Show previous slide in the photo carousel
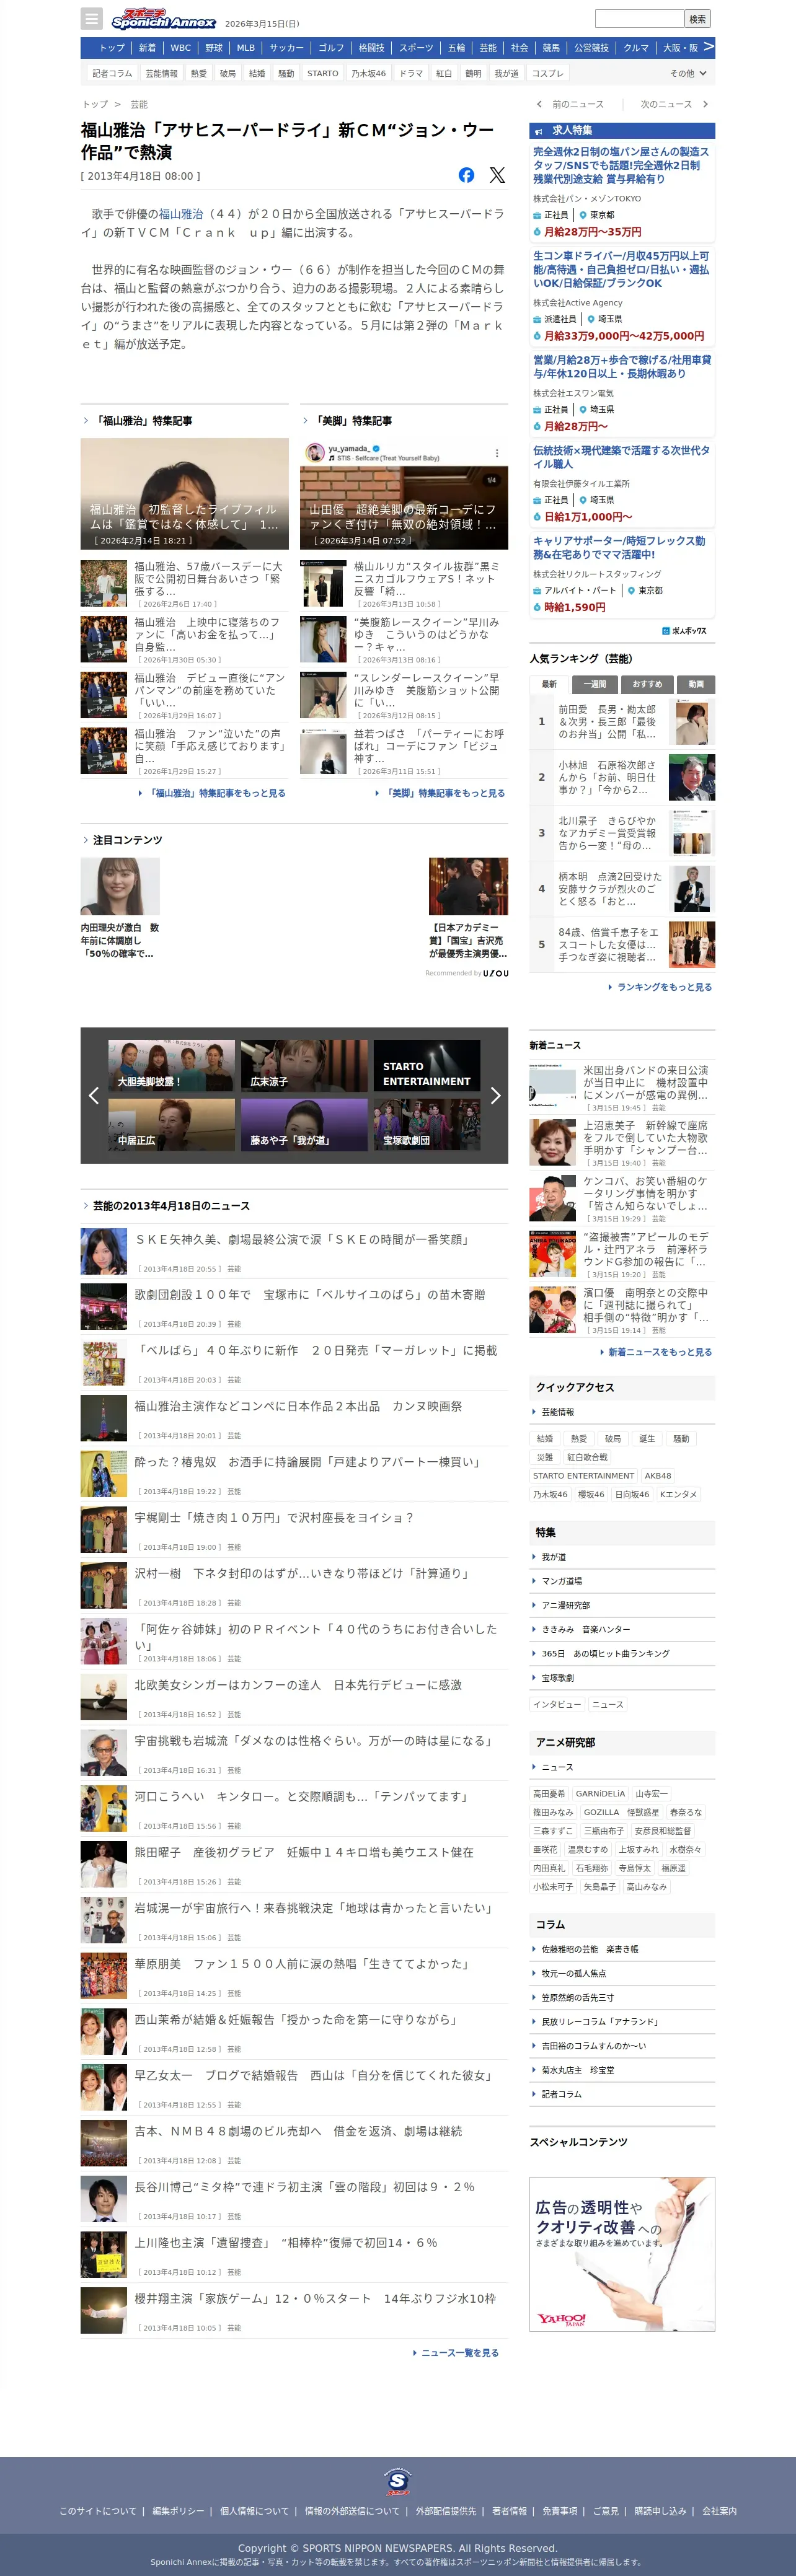 tap(93, 1095)
